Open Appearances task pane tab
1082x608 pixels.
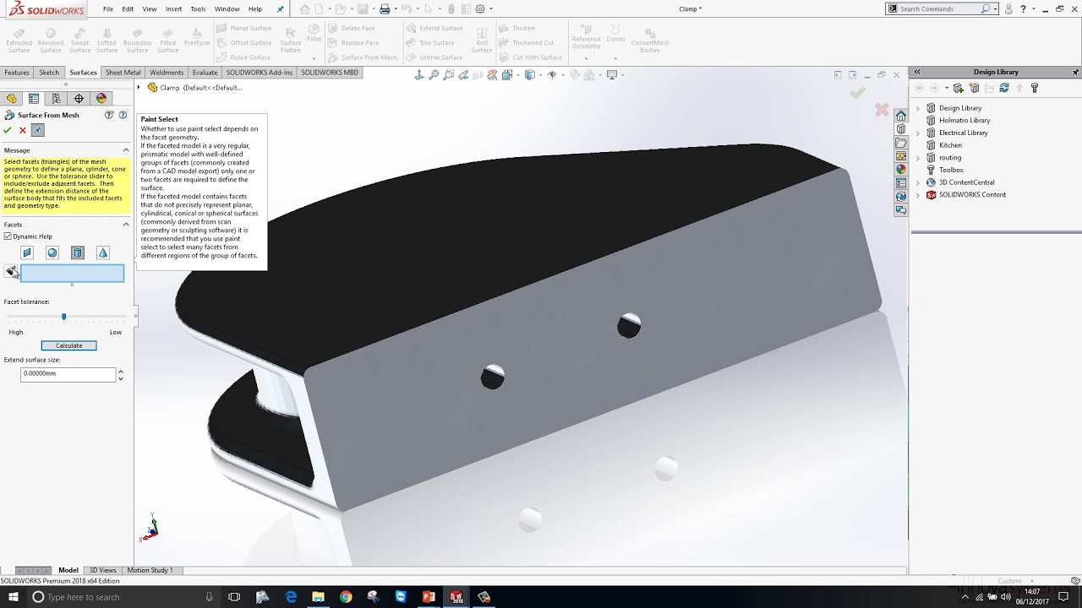pyautogui.click(x=901, y=170)
